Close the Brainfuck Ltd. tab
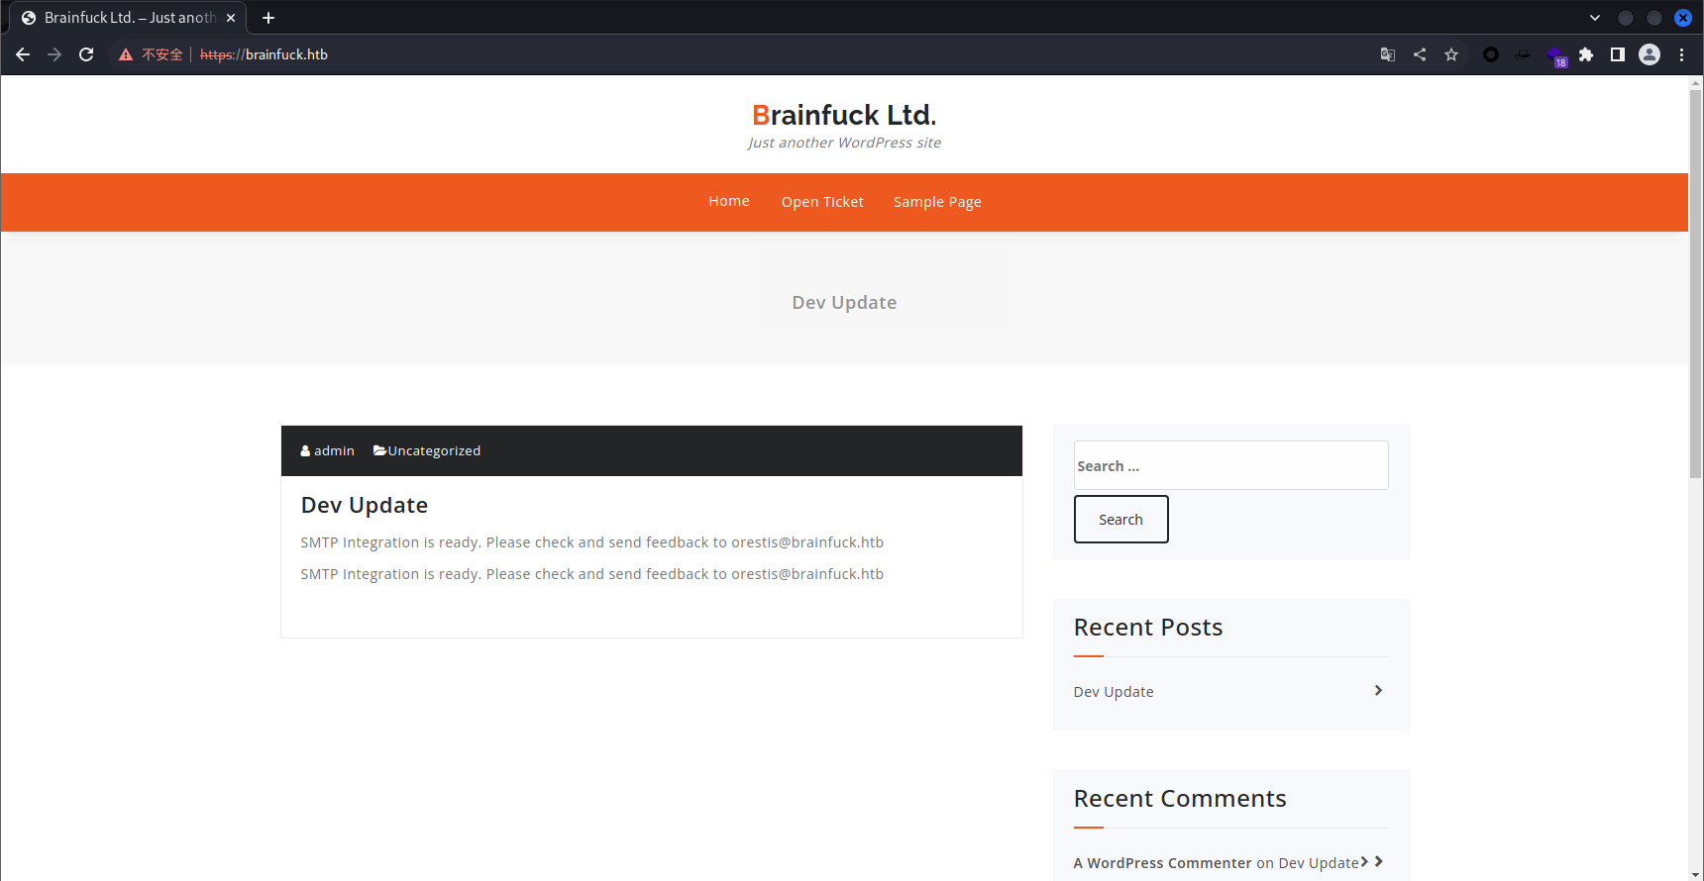The width and height of the screenshot is (1704, 881). click(231, 18)
